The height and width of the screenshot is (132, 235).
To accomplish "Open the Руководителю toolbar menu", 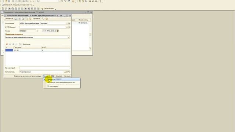I will (x=48, y=8).
